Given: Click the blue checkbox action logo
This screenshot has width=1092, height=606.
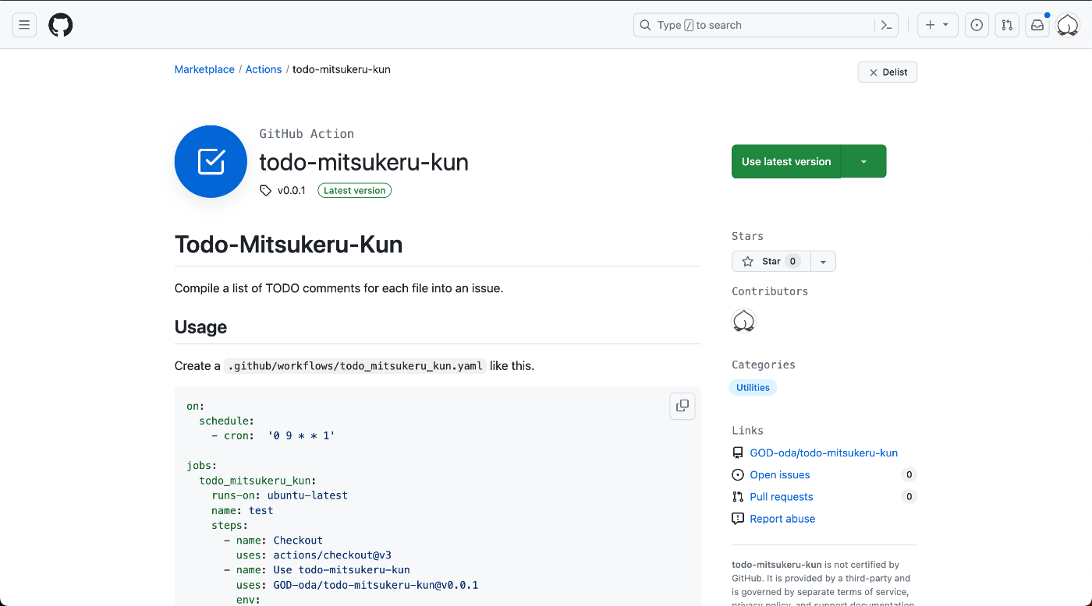Looking at the screenshot, I should tap(211, 161).
